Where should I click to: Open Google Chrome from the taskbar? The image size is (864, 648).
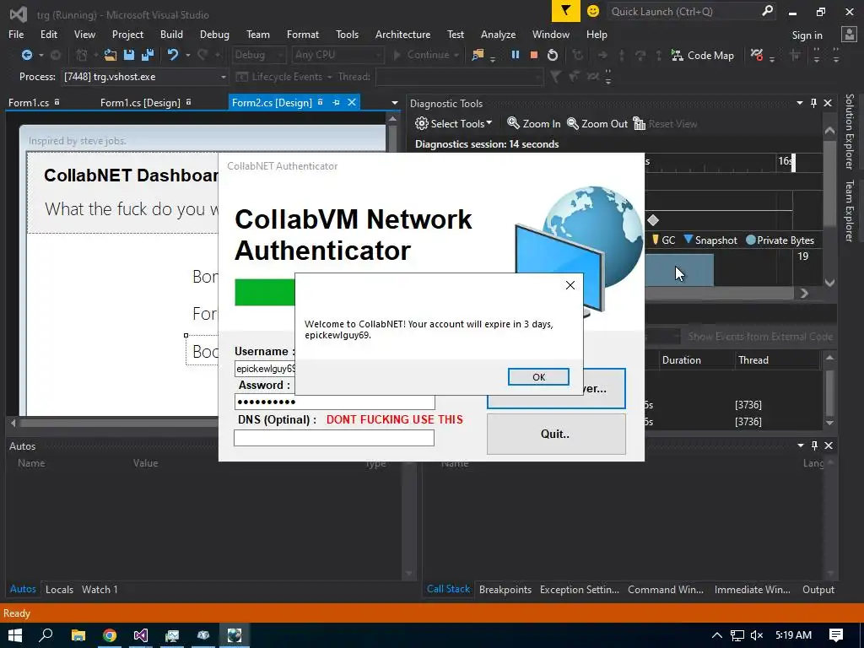[x=110, y=635]
